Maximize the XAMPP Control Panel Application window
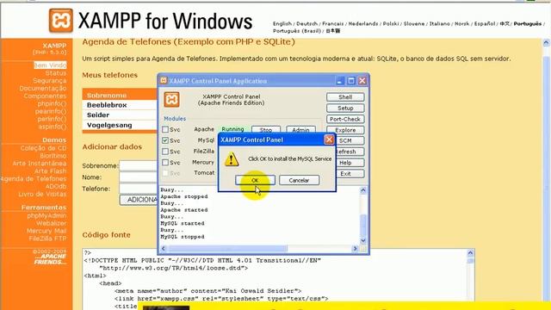Image resolution: width=551 pixels, height=310 pixels. point(351,81)
